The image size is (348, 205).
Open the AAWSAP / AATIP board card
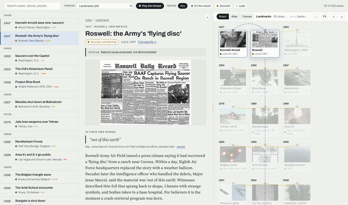pos(297,194)
